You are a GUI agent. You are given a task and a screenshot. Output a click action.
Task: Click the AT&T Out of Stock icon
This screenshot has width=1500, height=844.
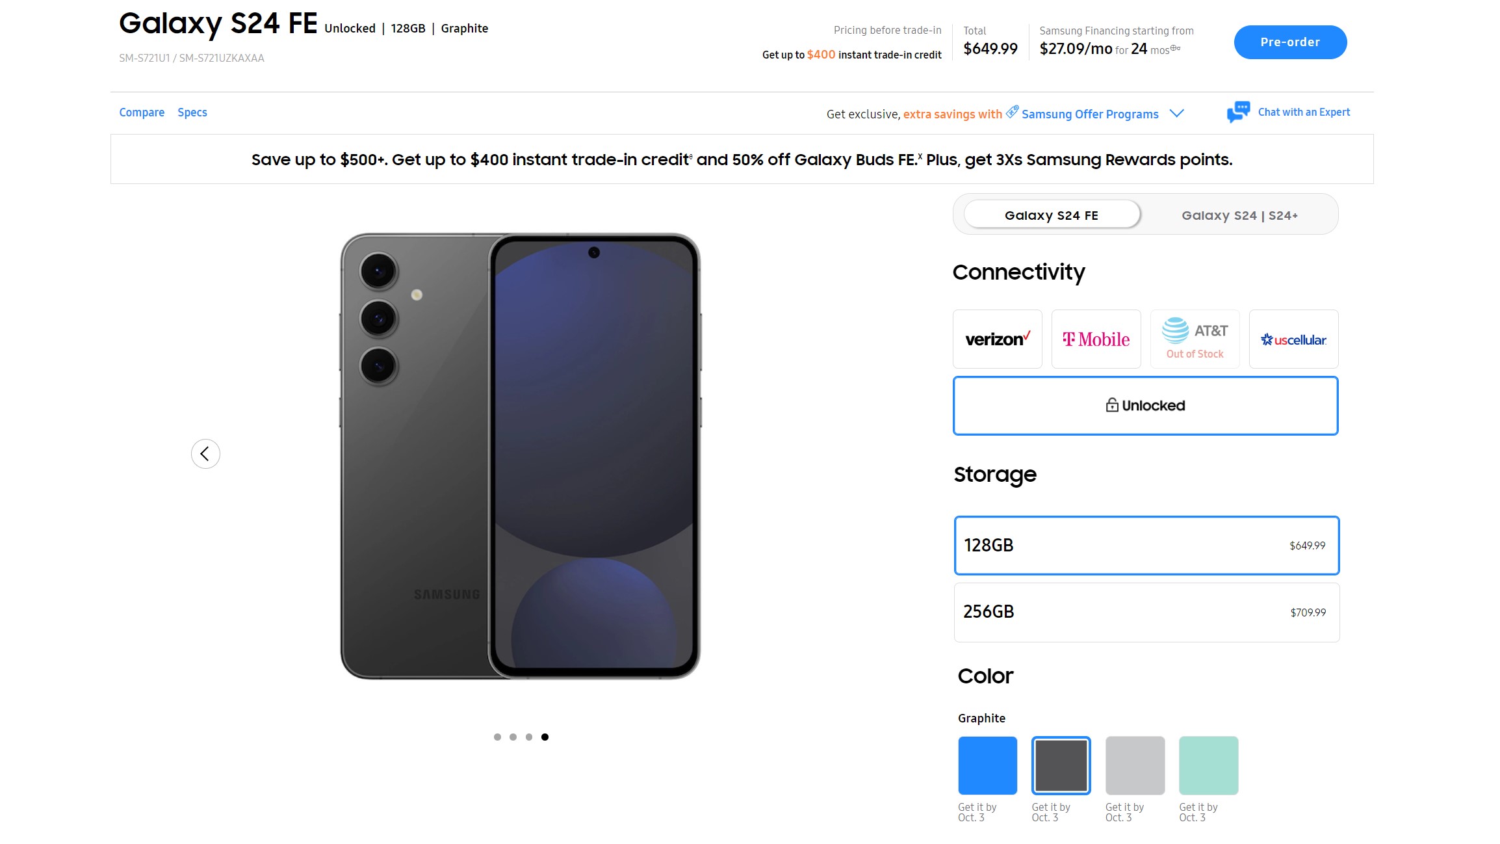click(x=1194, y=338)
